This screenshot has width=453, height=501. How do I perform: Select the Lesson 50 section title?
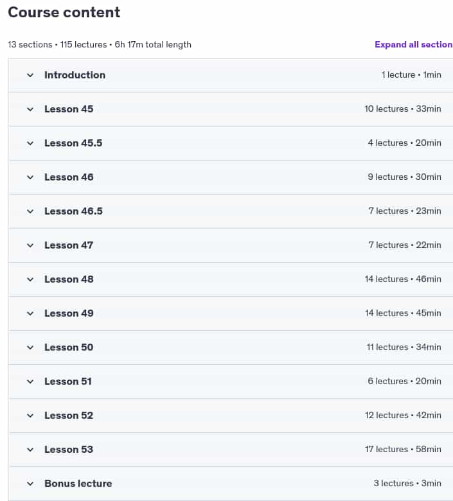pyautogui.click(x=69, y=347)
